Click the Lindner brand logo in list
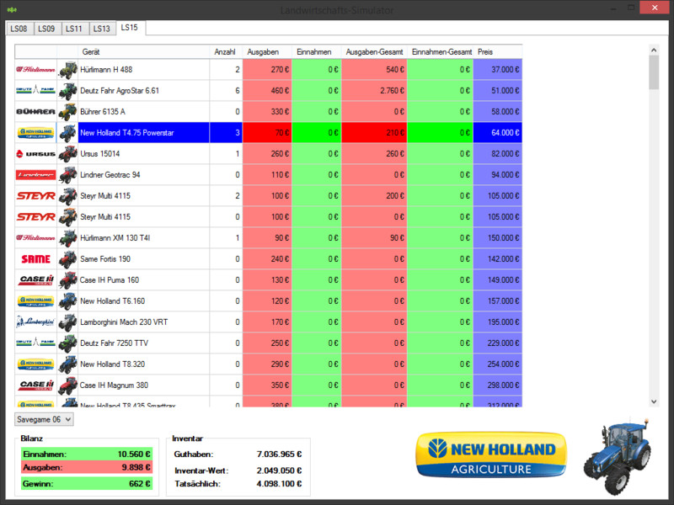Image resolution: width=674 pixels, height=505 pixels. pos(35,175)
